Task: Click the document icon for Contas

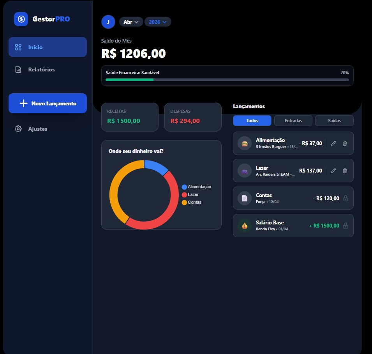Action: click(245, 198)
